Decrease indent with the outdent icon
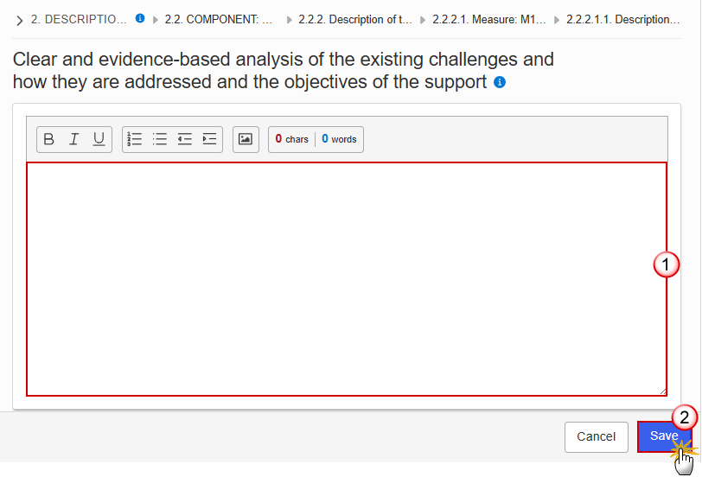This screenshot has height=477, width=702. point(184,140)
